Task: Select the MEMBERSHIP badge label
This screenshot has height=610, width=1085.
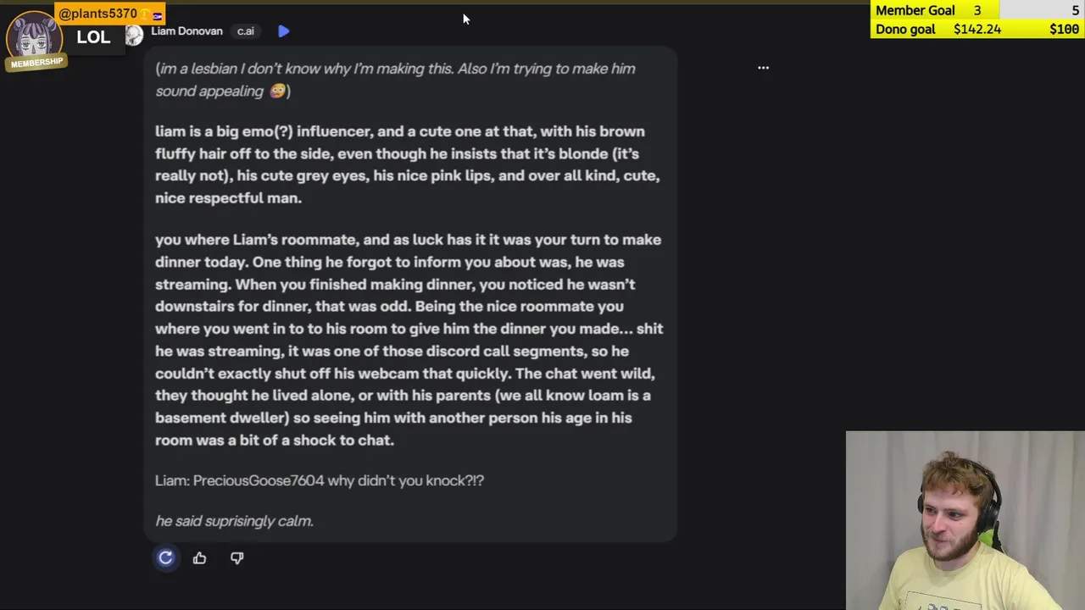Action: (36, 63)
